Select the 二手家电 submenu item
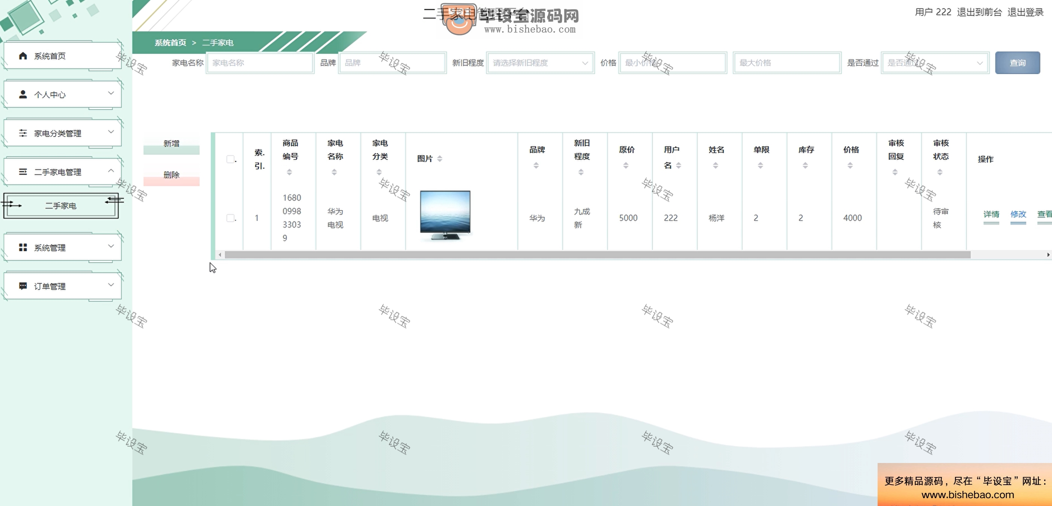1052x506 pixels. tap(61, 206)
